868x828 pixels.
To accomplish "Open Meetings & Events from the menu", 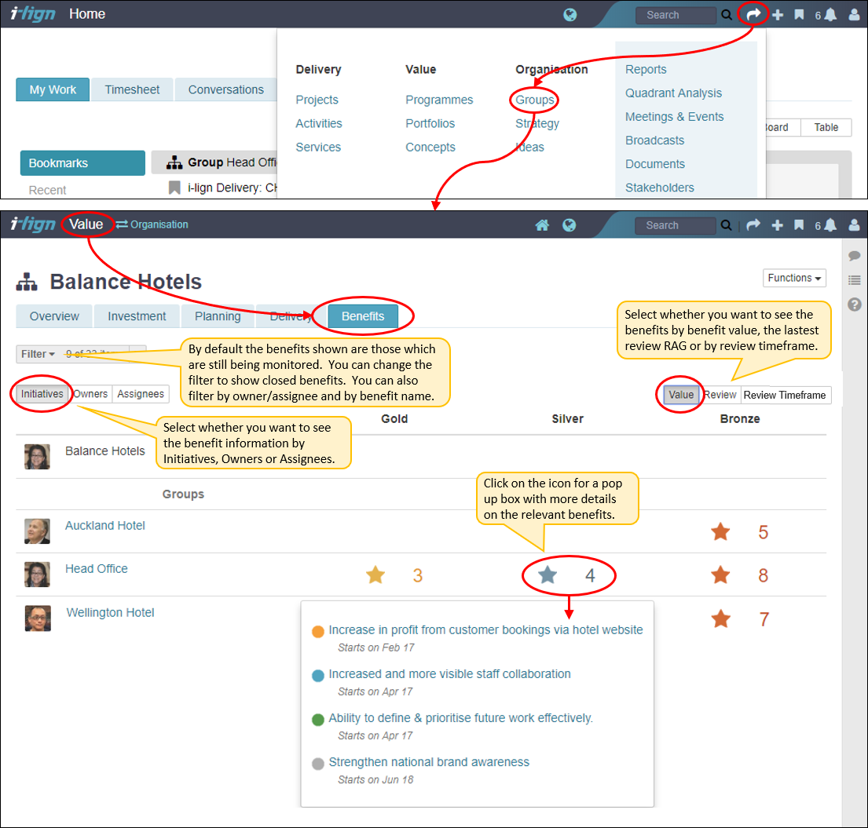I will coord(674,117).
